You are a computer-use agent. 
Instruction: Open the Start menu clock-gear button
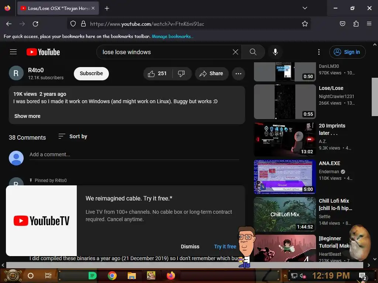[13, 276]
